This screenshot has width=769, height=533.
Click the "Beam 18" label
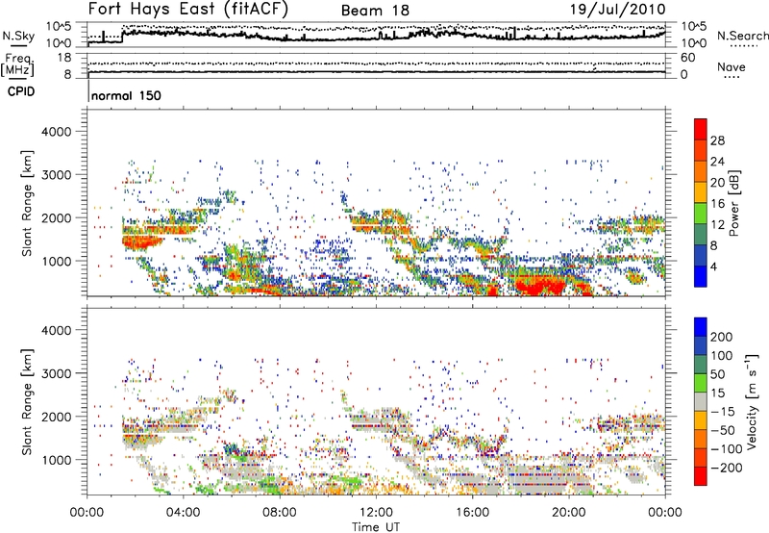[375, 11]
